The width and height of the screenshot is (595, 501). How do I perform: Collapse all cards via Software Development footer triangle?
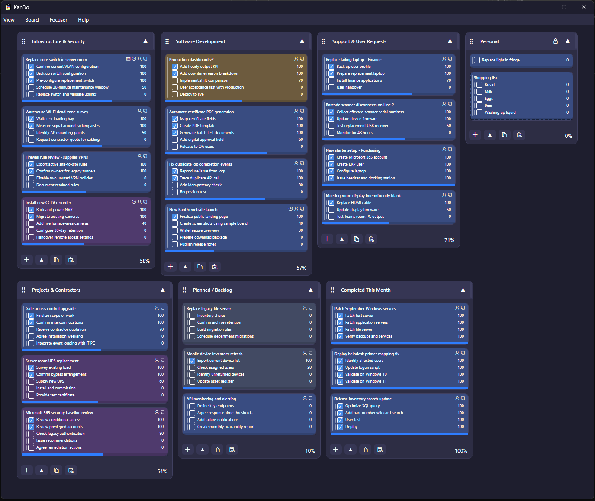pos(185,267)
